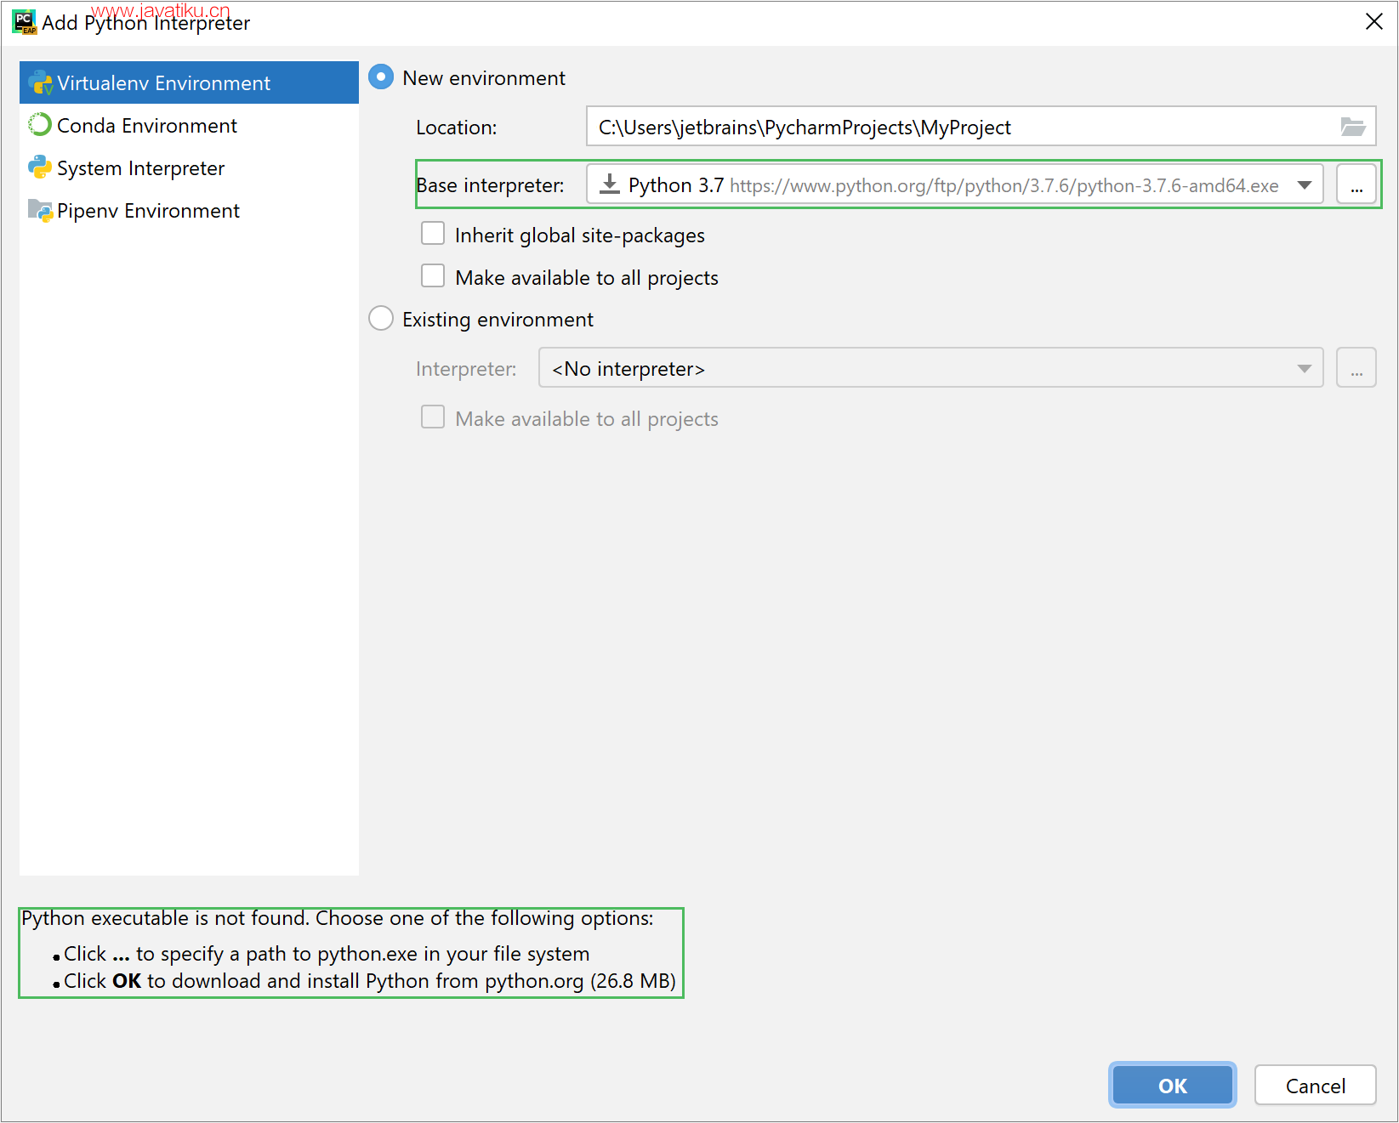Check Make available to all projects under Existing environment

coord(433,417)
